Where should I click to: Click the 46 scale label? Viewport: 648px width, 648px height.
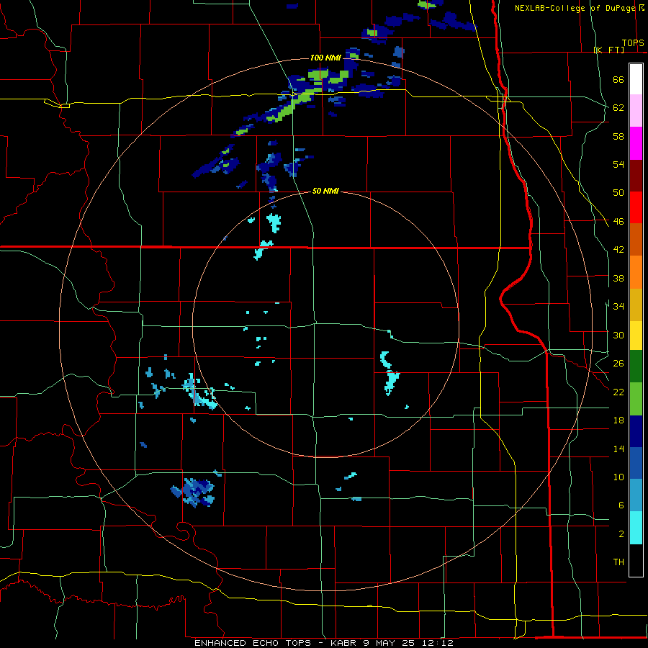[x=618, y=222]
